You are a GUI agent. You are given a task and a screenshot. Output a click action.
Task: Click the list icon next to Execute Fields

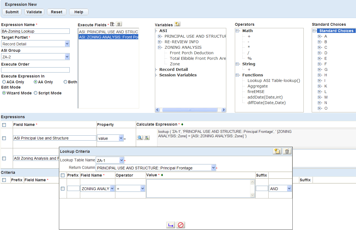pos(112,24)
